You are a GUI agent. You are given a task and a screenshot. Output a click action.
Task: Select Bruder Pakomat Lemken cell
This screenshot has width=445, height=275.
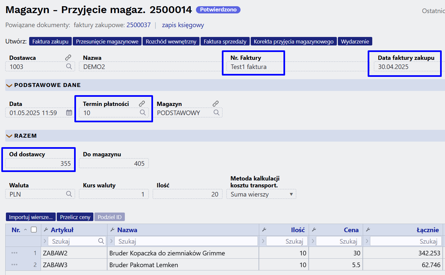click(x=183, y=265)
